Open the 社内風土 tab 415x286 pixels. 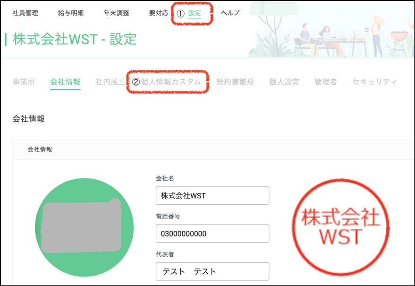[110, 82]
